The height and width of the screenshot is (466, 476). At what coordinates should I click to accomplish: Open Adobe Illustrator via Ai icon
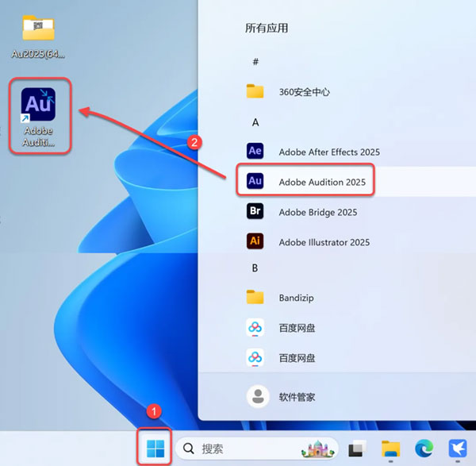[255, 241]
